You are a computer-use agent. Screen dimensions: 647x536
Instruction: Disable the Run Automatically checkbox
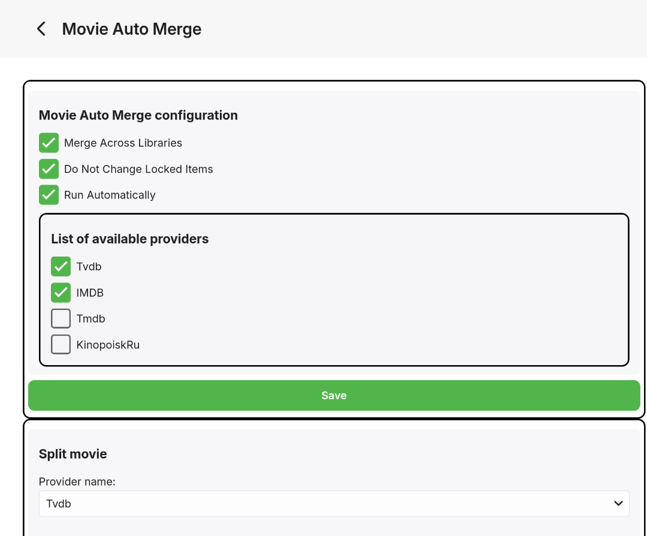point(49,195)
